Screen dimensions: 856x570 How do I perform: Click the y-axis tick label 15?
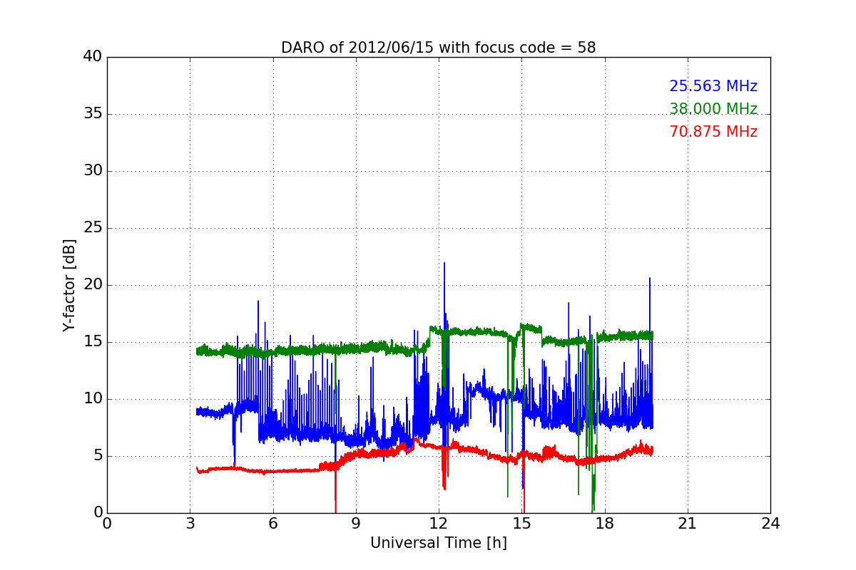[93, 342]
